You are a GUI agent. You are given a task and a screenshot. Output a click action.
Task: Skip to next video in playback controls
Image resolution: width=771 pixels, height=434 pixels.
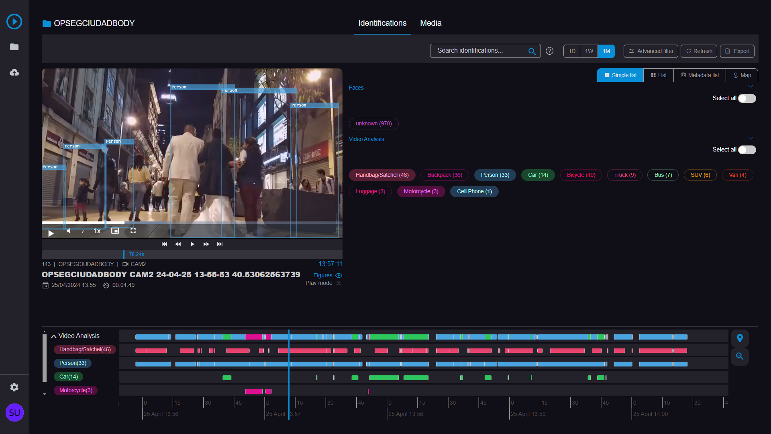point(220,244)
